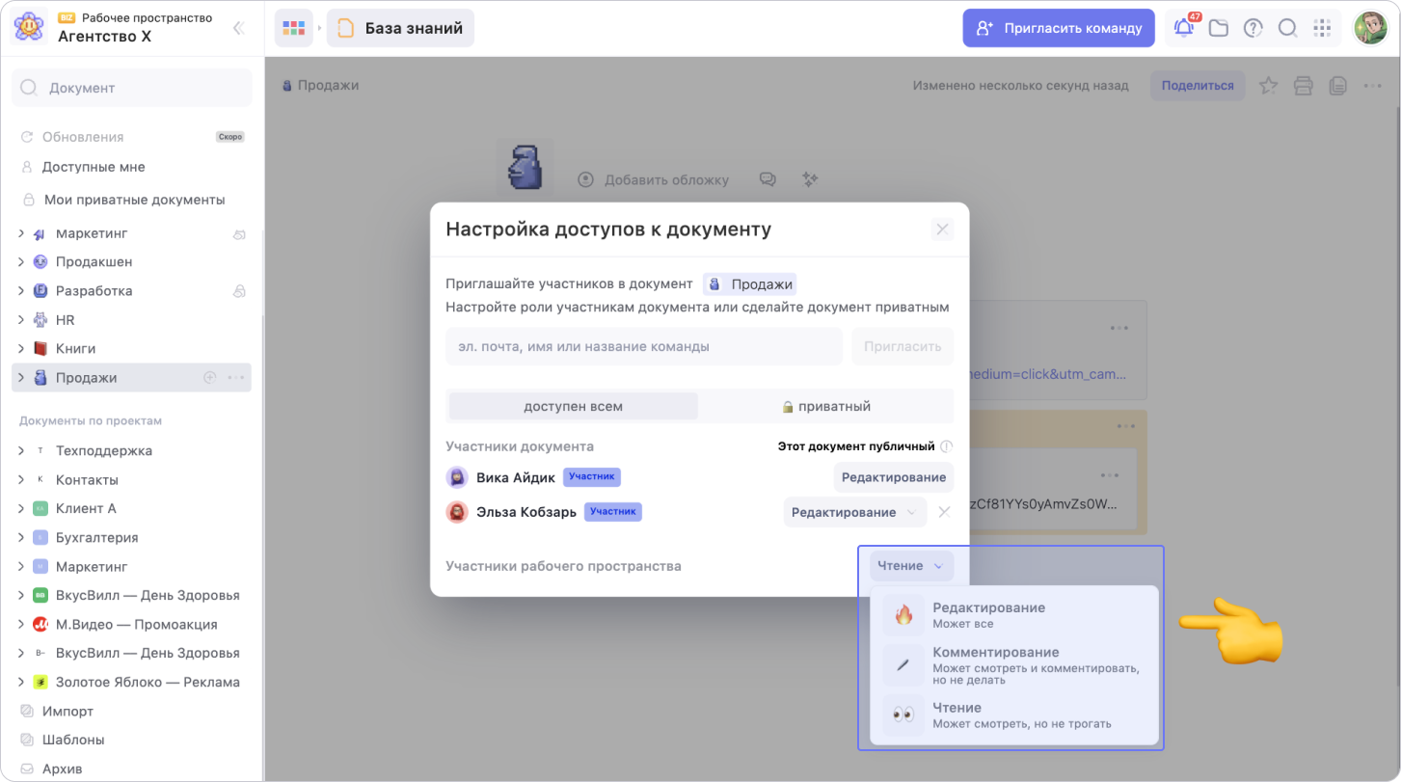Click the Документ search field

(x=131, y=88)
